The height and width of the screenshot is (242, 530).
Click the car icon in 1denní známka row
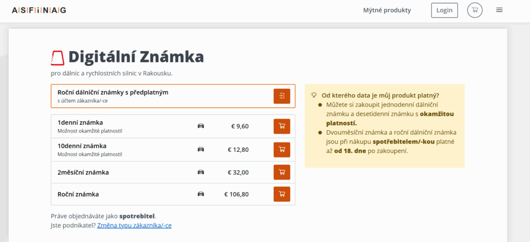tap(201, 126)
